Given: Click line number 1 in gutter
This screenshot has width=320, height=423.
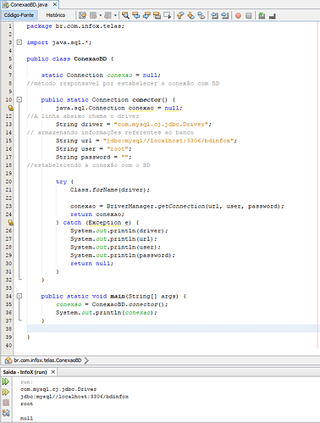Looking at the screenshot, I should click(10, 26).
